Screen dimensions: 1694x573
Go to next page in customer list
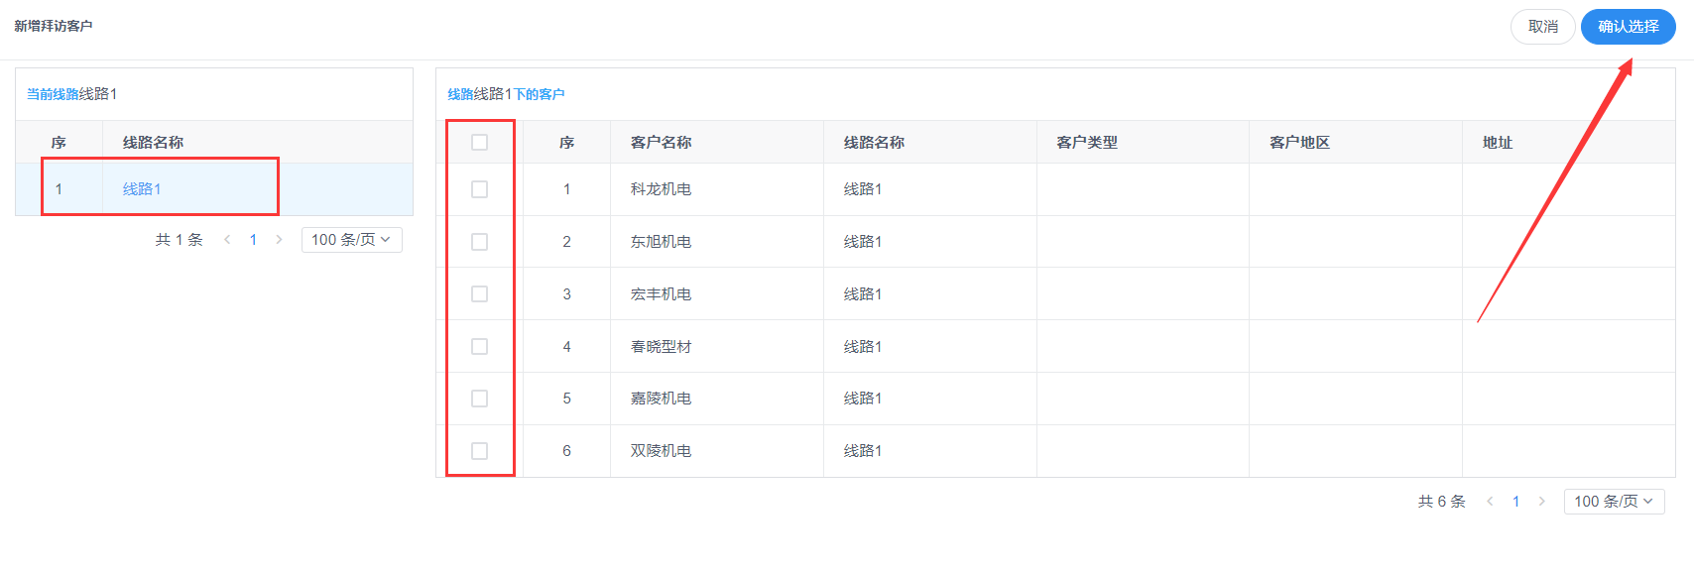[1541, 502]
